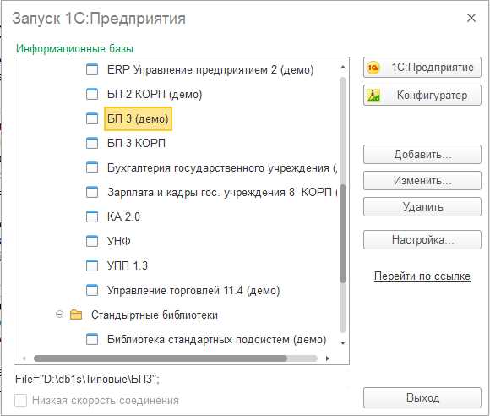Collapse the Стандыртные библиотеки group
Viewport: 490px width, 416px height.
click(x=59, y=314)
